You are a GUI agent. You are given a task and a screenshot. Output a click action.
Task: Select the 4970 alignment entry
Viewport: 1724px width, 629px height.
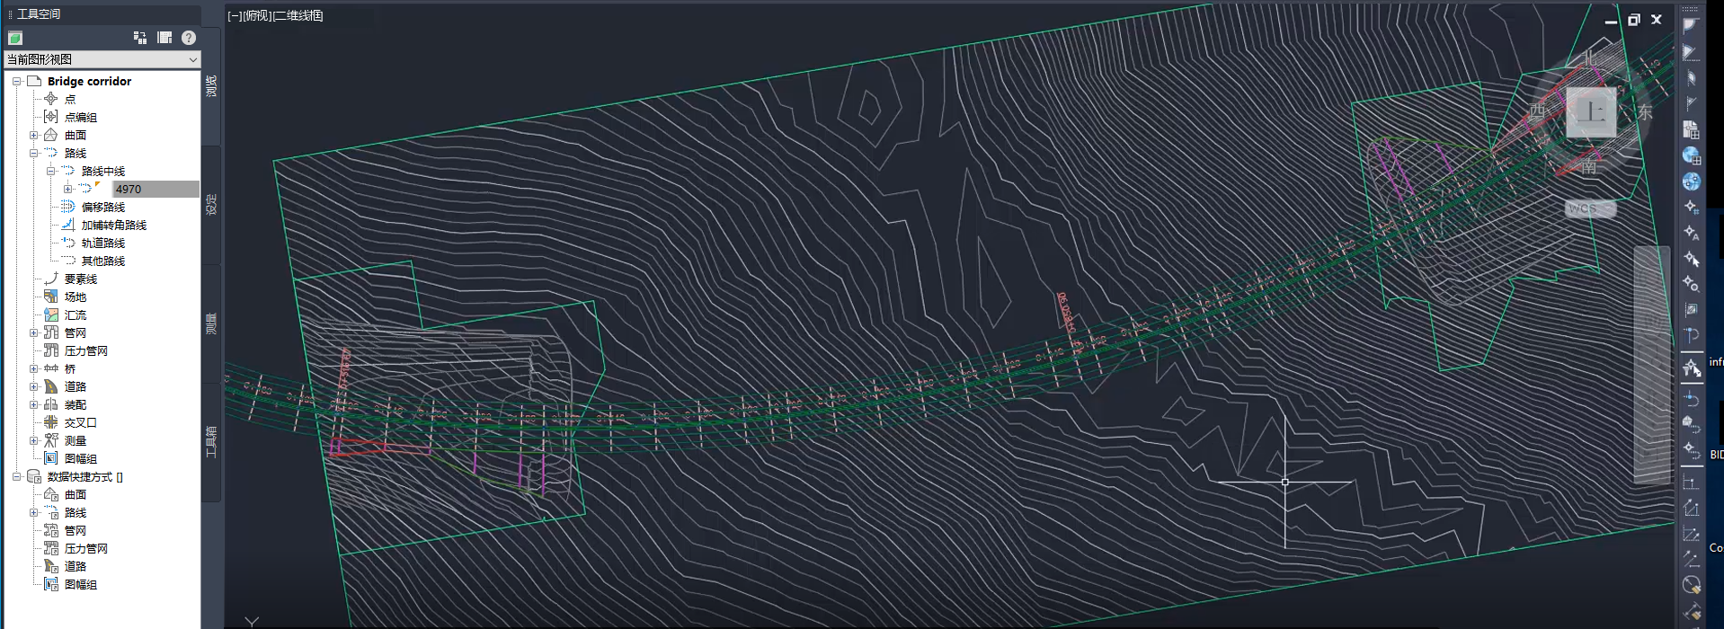pos(156,189)
